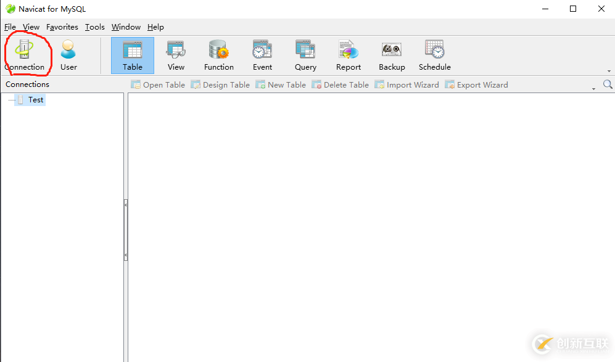Open the Tools menu
The image size is (615, 362).
(95, 27)
